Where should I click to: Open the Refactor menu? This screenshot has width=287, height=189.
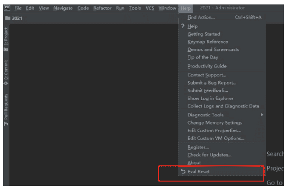[x=102, y=8]
